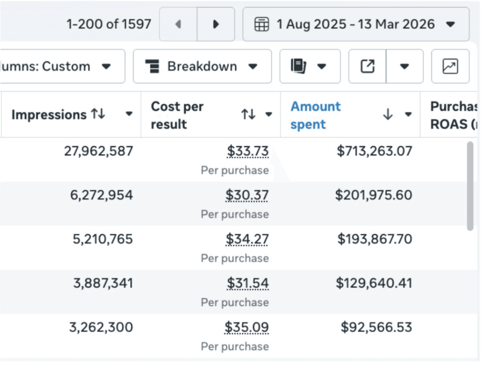
Task: Open Cost per result column menu caret
Action: pos(268,115)
